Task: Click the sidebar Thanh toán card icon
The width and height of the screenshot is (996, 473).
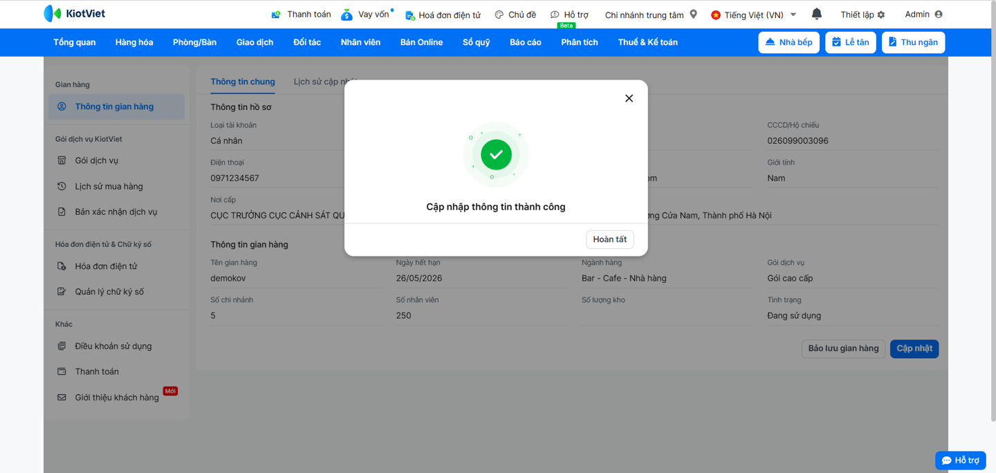Action: (62, 371)
